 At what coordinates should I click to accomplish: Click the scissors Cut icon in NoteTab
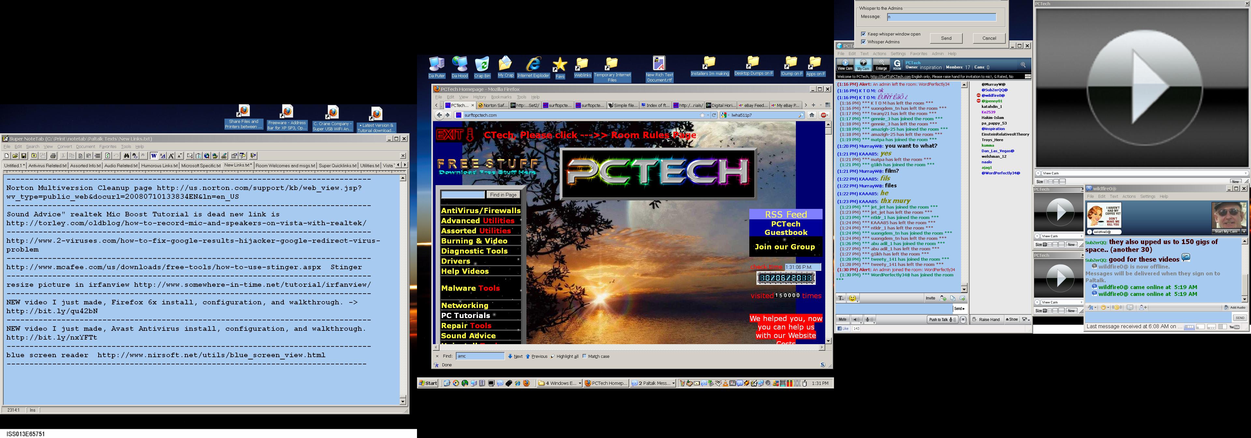pyautogui.click(x=64, y=156)
